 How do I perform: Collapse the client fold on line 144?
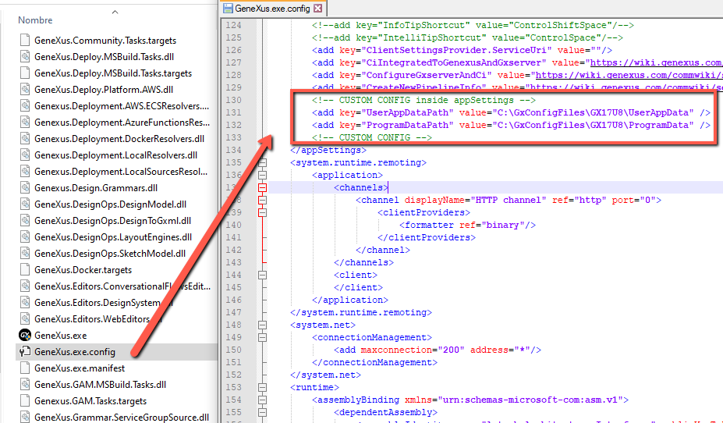pyautogui.click(x=262, y=275)
